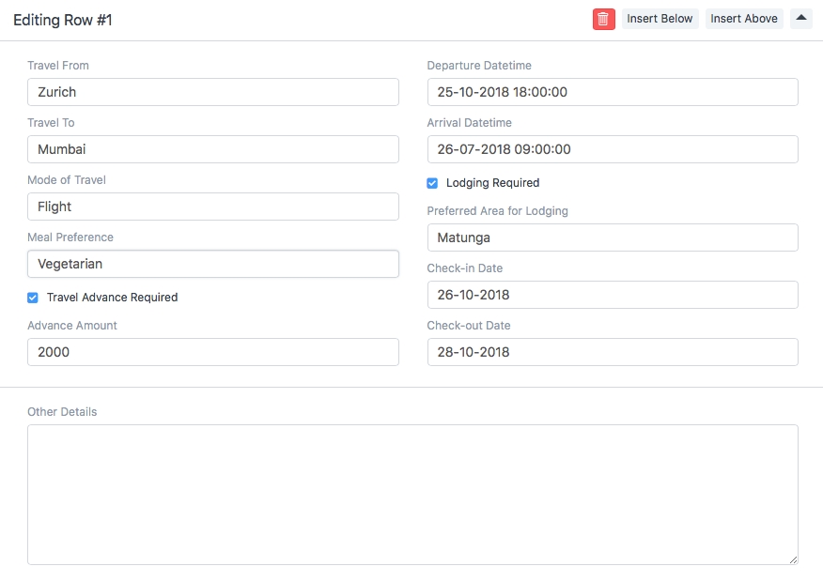This screenshot has height=582, width=823.
Task: Open the Departure Datetime picker field
Action: click(x=612, y=92)
